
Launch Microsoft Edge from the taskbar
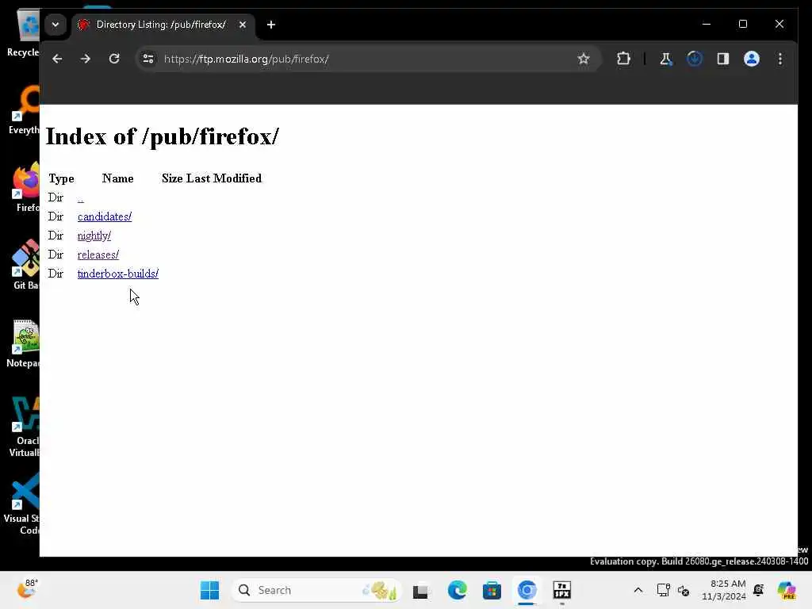click(457, 590)
